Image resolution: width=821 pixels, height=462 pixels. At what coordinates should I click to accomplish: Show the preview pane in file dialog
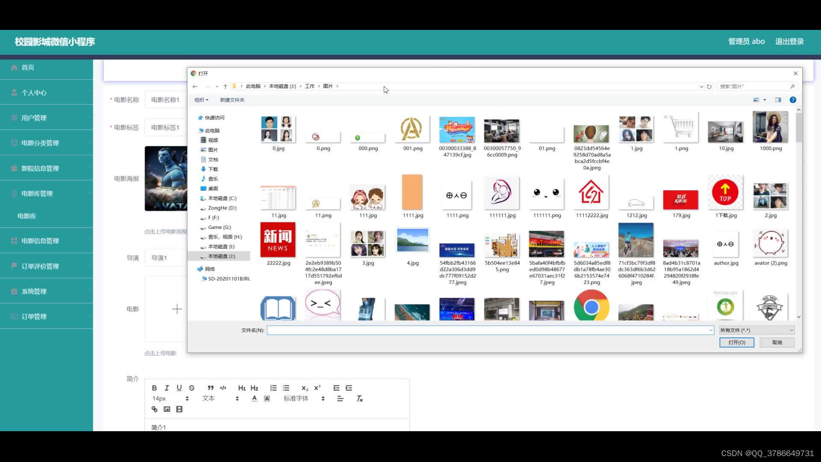point(778,100)
